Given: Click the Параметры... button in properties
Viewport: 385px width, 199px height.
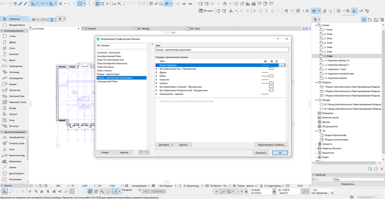Looking at the screenshot, I should (x=348, y=184).
